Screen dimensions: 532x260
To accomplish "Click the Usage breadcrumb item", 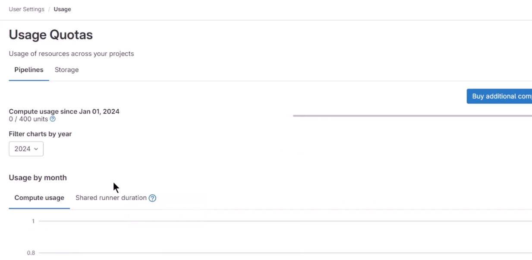I will click(x=63, y=9).
